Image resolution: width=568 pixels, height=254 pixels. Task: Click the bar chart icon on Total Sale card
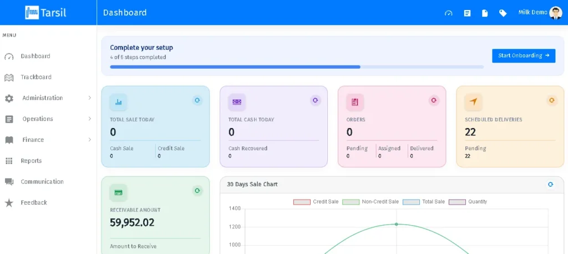pos(119,102)
